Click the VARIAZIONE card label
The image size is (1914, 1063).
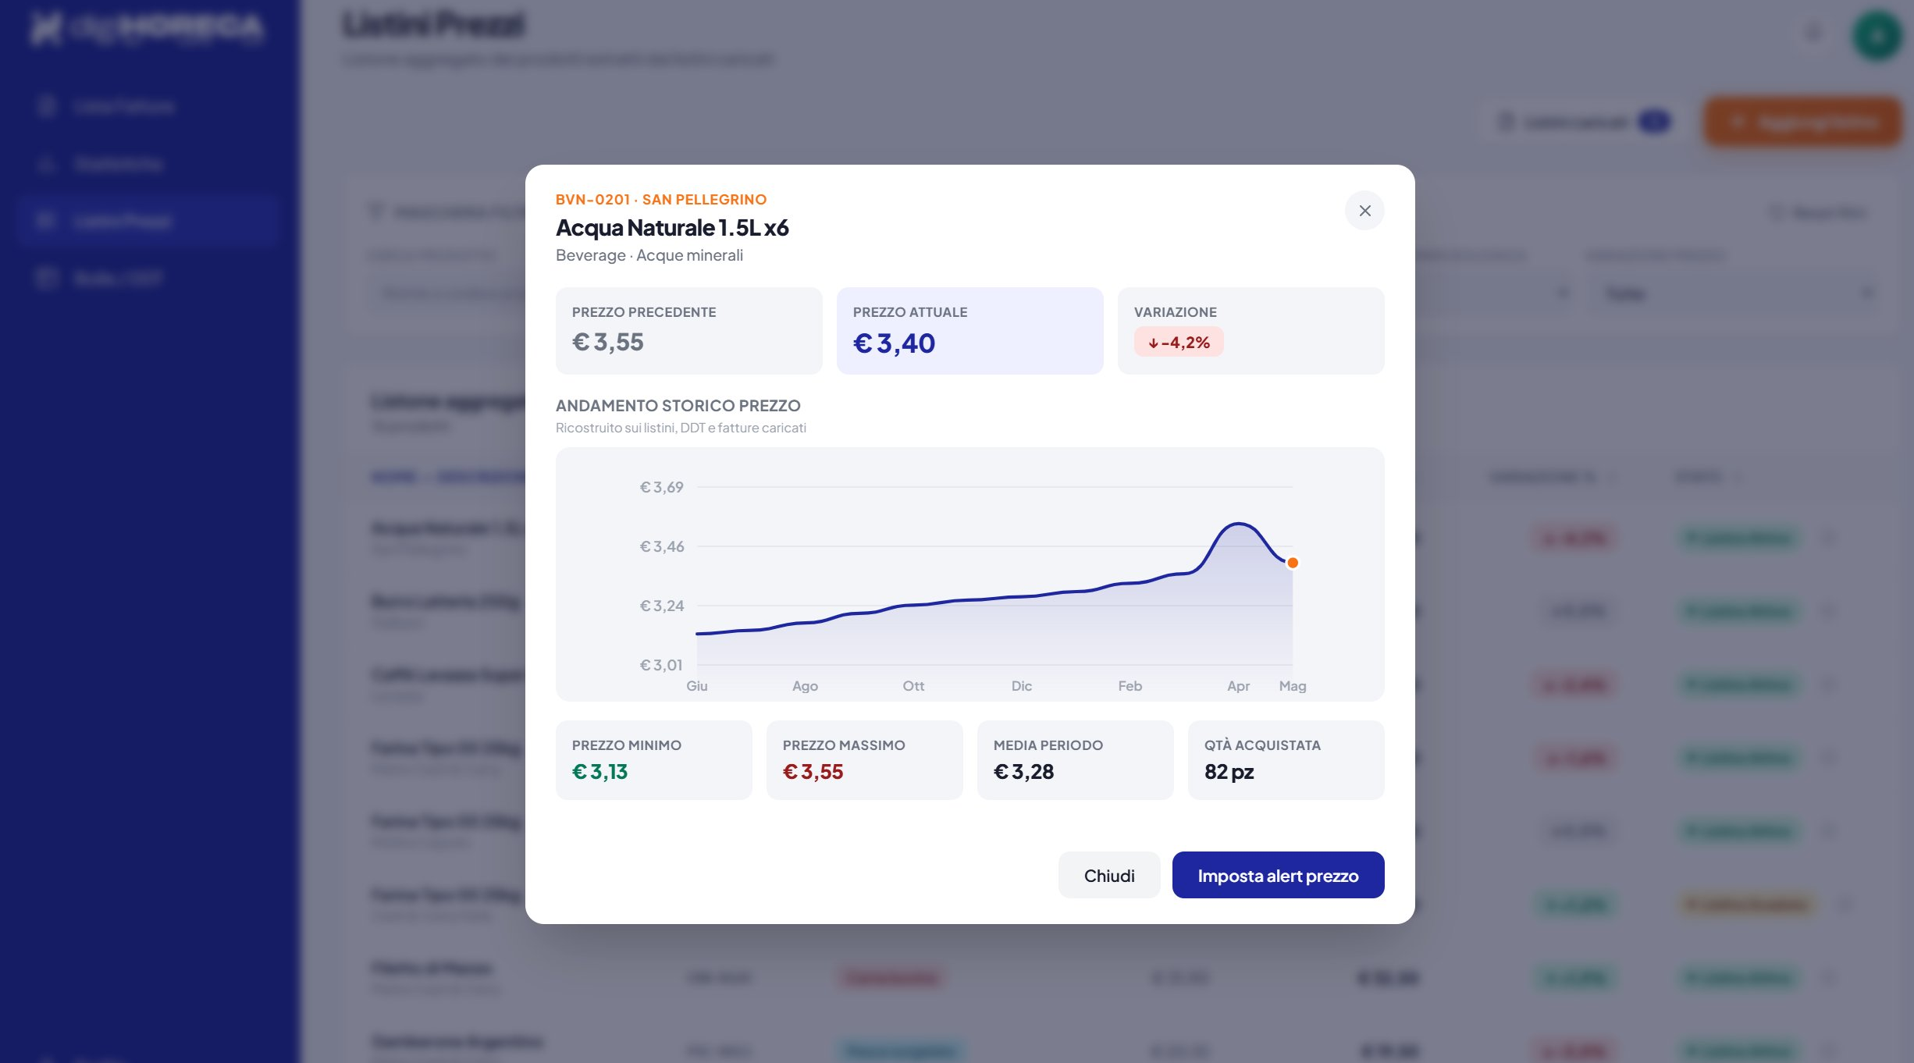click(1175, 312)
